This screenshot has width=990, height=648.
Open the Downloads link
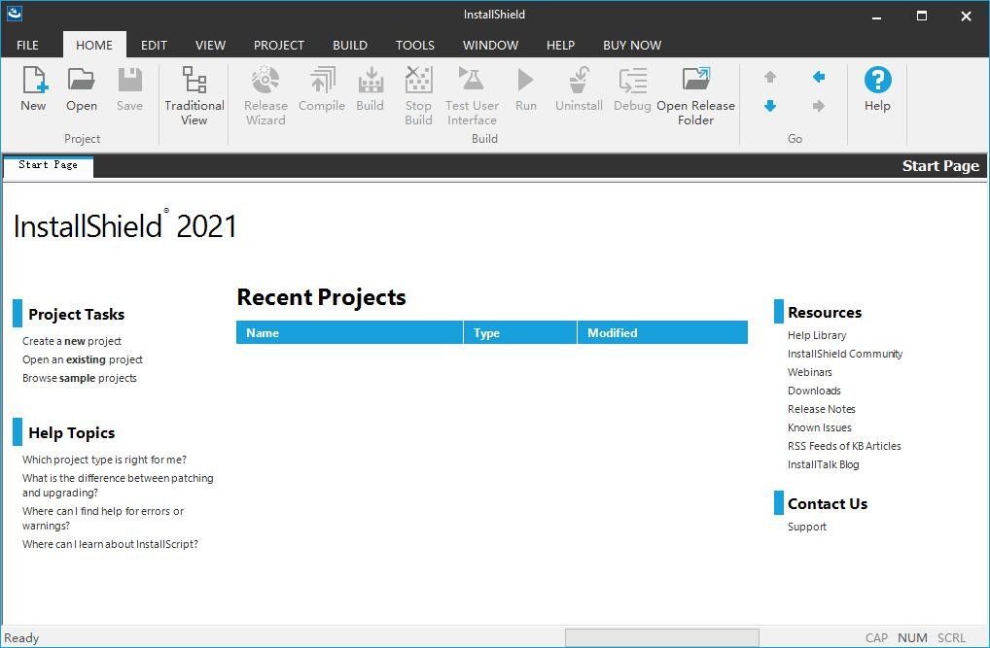coord(815,391)
